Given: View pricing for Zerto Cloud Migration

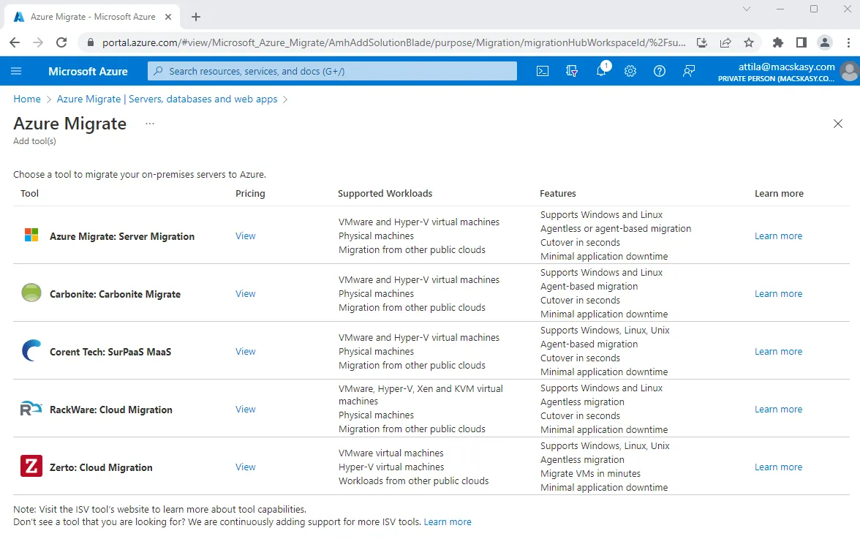Looking at the screenshot, I should [x=246, y=467].
